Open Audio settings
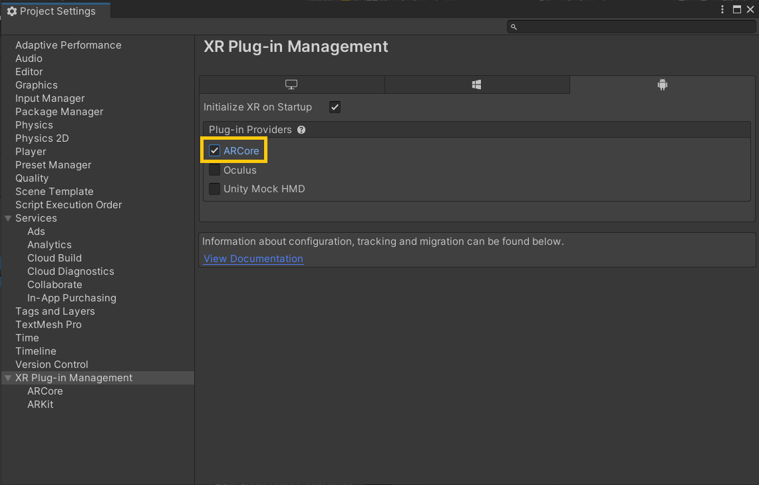 tap(29, 59)
